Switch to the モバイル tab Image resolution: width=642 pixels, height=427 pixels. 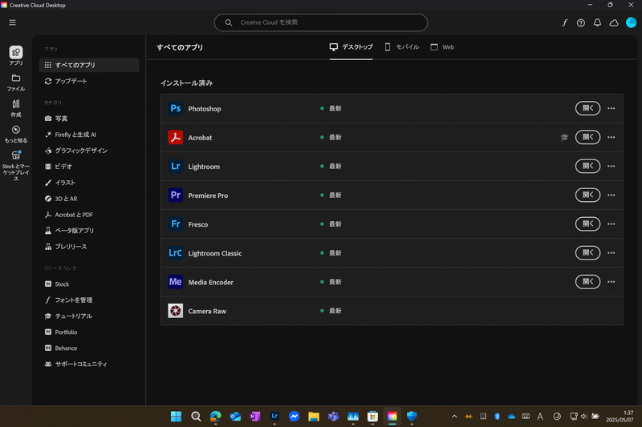tap(402, 47)
